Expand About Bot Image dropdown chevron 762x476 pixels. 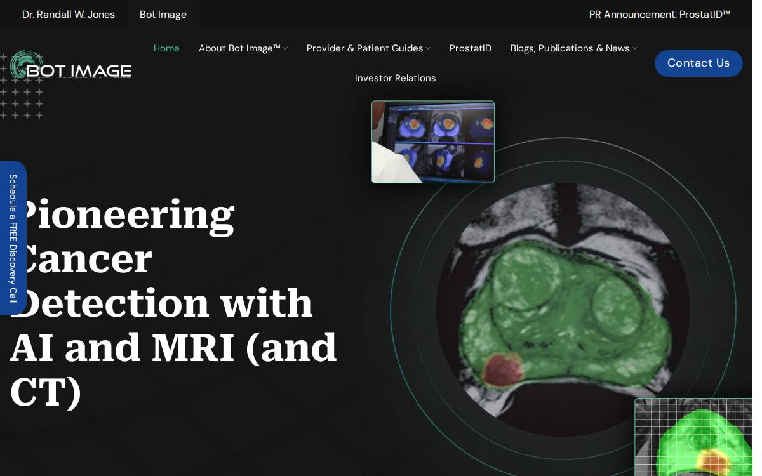(x=286, y=48)
